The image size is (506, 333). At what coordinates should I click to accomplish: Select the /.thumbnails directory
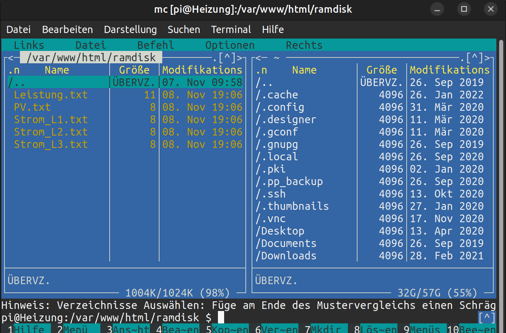pyautogui.click(x=373, y=206)
